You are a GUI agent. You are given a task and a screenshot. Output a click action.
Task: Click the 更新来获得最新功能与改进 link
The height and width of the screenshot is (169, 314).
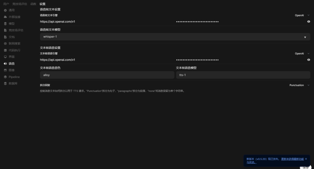(292, 159)
